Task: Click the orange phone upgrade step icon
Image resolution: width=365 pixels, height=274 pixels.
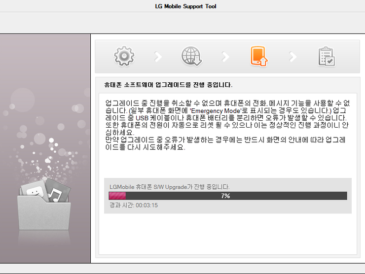Action: click(259, 56)
